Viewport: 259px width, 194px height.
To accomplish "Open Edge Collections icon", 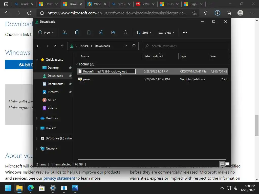I will [229, 13].
